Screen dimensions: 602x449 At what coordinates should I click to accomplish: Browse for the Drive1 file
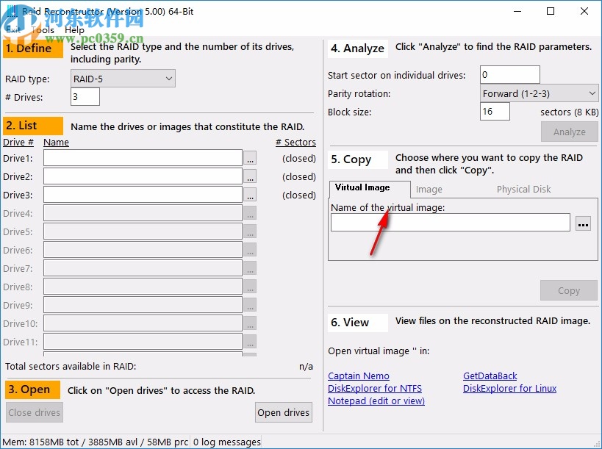[x=250, y=158]
